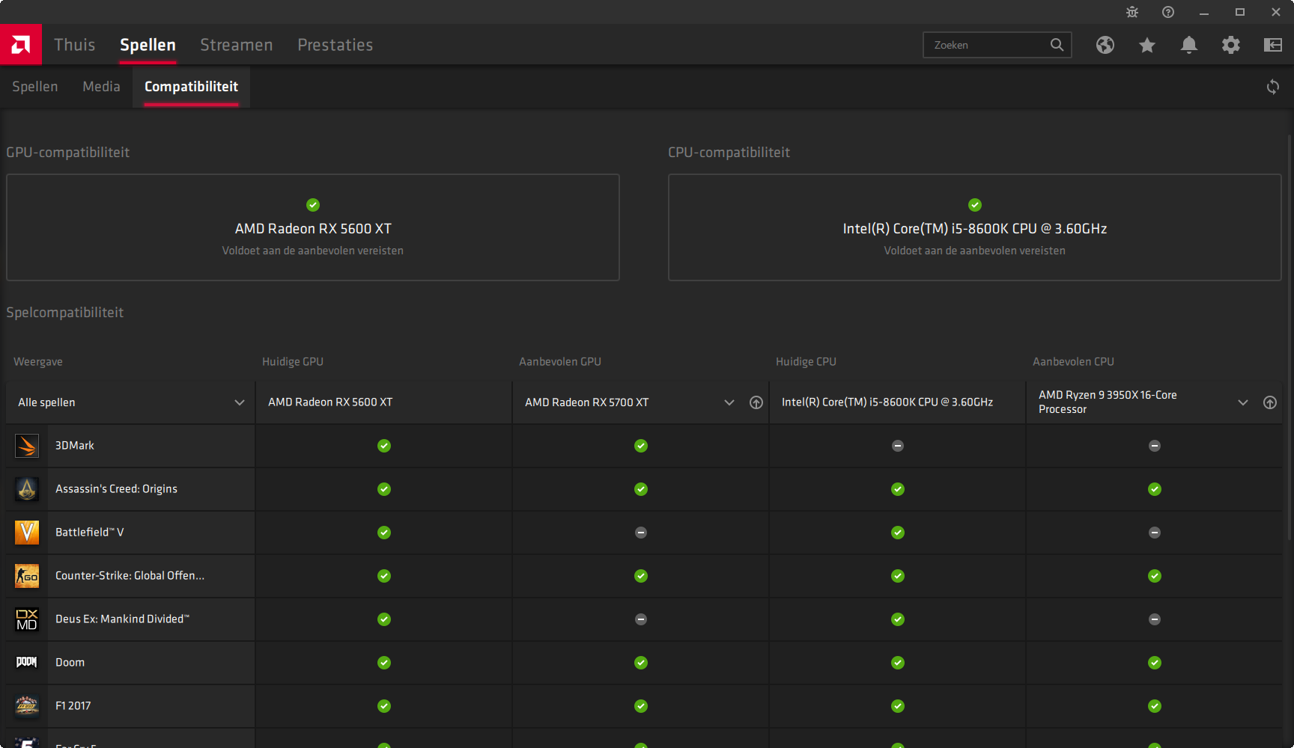Open the help question mark icon
1294x748 pixels.
pyautogui.click(x=1168, y=12)
